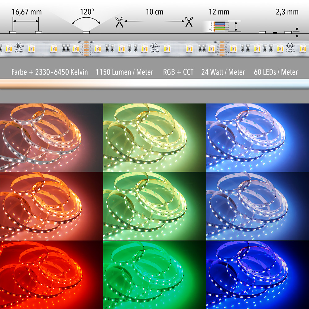The width and height of the screenshot is (309, 309).
Task: Click 'Farbe + 2330–6450 Kelvin' text
Action: (49, 72)
